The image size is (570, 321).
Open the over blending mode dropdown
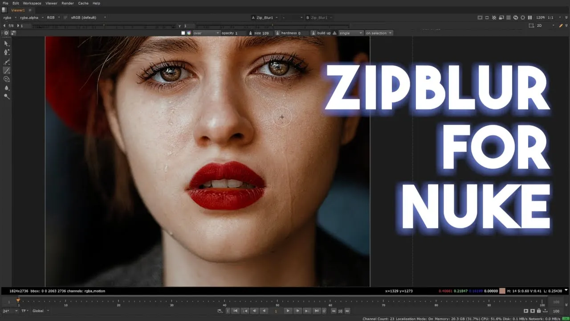206,33
